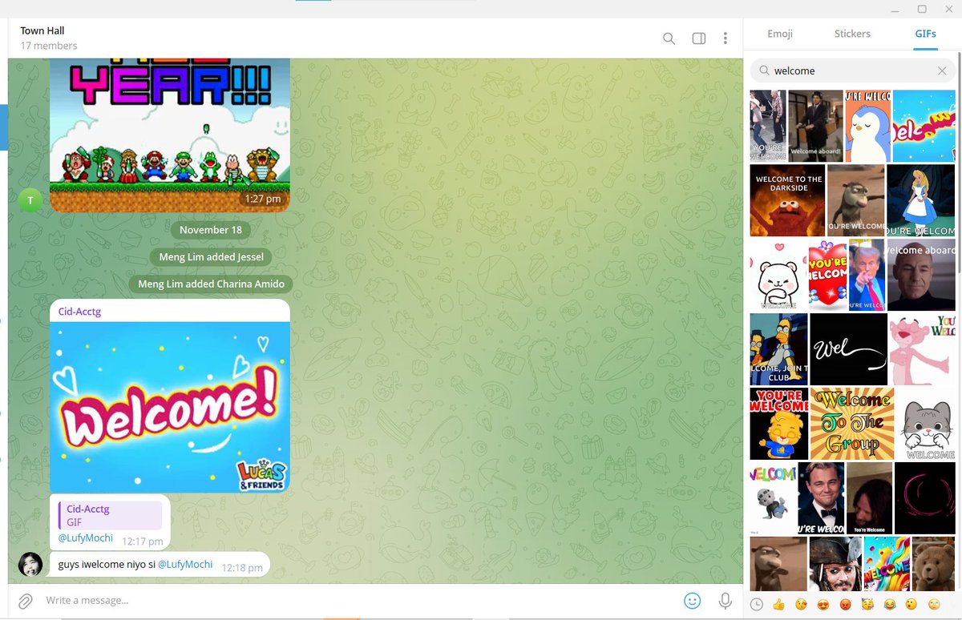The height and width of the screenshot is (620, 962).
Task: Filter GIFs by kissing face emoji
Action: [x=801, y=605]
